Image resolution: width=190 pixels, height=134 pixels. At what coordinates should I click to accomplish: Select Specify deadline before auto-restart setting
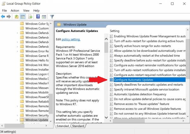[x=148, y=61]
